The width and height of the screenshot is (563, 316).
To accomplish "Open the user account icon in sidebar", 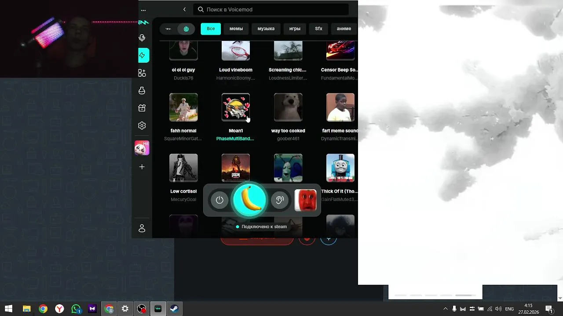I will click(142, 228).
